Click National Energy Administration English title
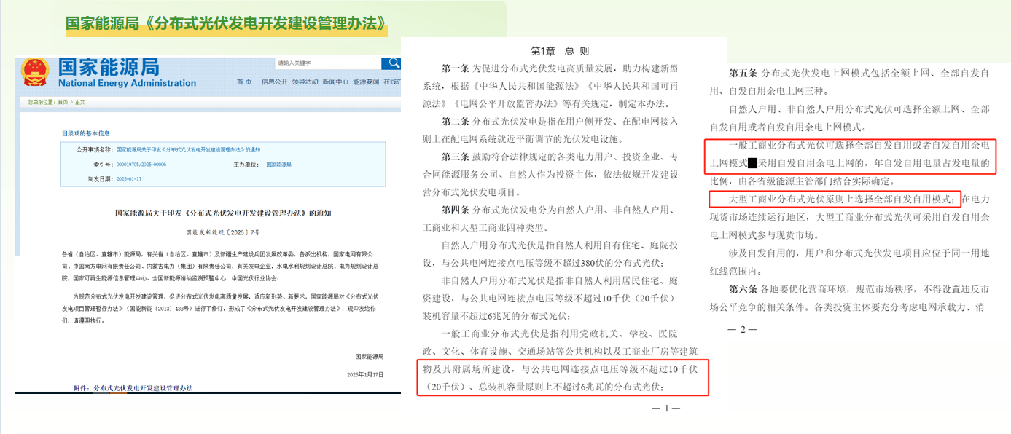 click(127, 83)
